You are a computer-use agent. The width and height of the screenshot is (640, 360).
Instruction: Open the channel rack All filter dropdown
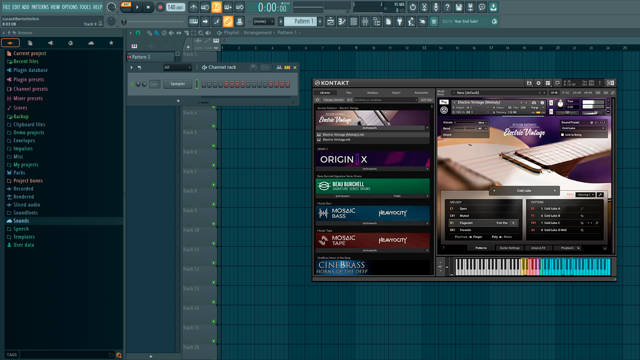pos(177,67)
